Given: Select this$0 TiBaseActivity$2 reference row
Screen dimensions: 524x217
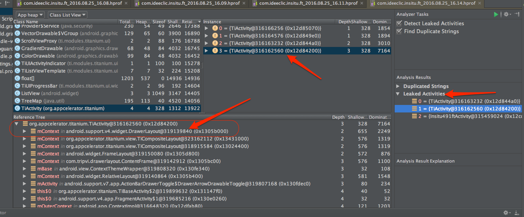Looking at the screenshot, I should 202,191.
